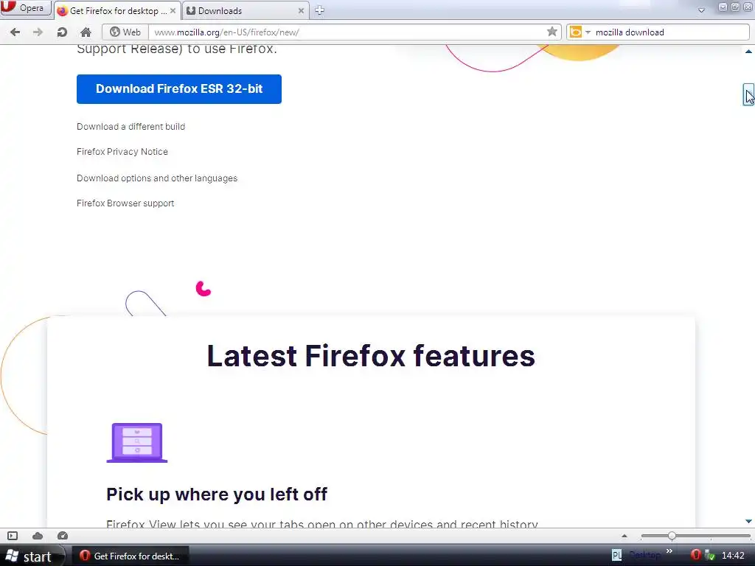
Task: Go forward with the forward arrow
Action: 38,32
